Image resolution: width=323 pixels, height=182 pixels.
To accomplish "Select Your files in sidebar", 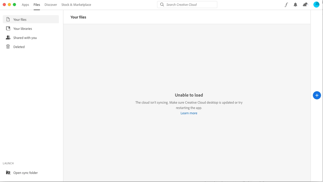I will pos(31,19).
